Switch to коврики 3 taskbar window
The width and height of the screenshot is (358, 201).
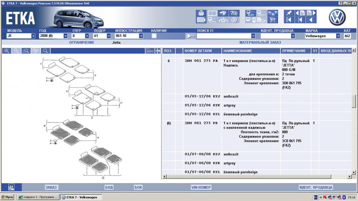pos(38,197)
